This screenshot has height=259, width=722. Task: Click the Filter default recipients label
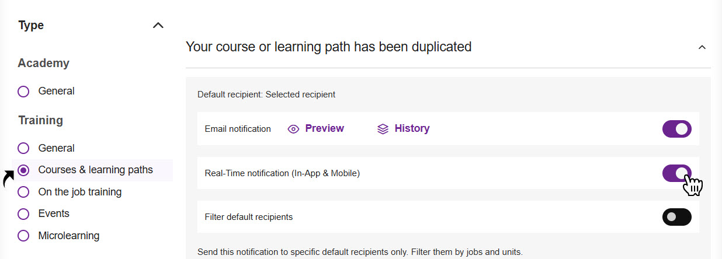pos(248,217)
